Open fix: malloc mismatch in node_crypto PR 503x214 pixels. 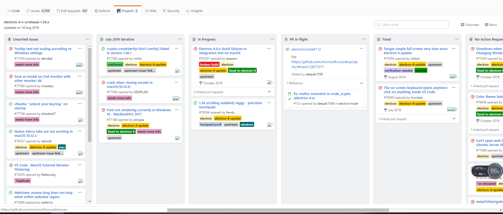tap(322, 96)
